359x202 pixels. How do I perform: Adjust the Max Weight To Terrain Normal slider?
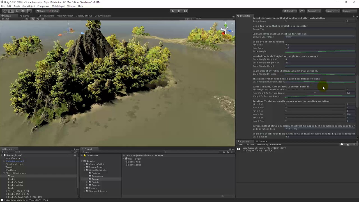[315, 93]
